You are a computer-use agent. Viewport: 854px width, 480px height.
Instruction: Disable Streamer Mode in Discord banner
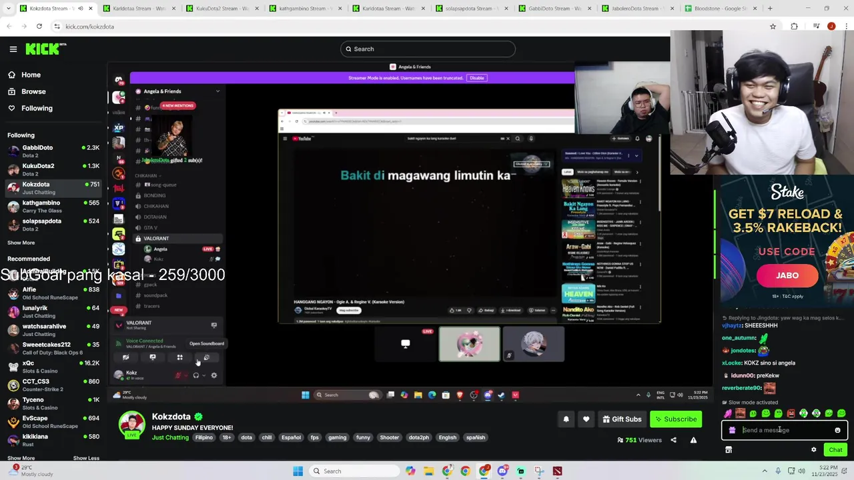coord(476,78)
